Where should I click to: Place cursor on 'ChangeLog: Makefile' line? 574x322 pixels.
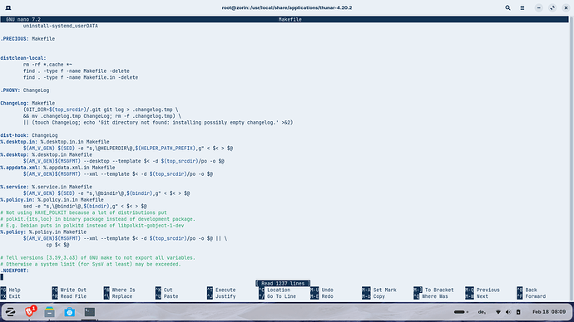27,103
